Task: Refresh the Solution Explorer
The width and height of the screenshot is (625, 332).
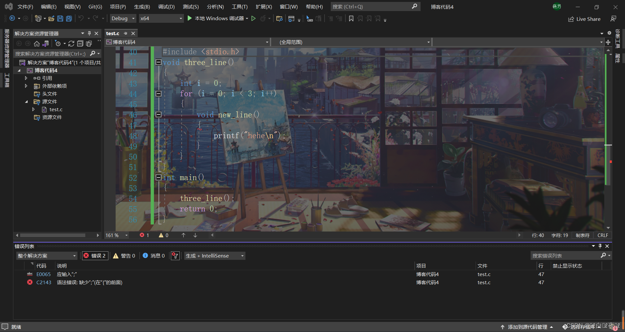Action: (71, 44)
